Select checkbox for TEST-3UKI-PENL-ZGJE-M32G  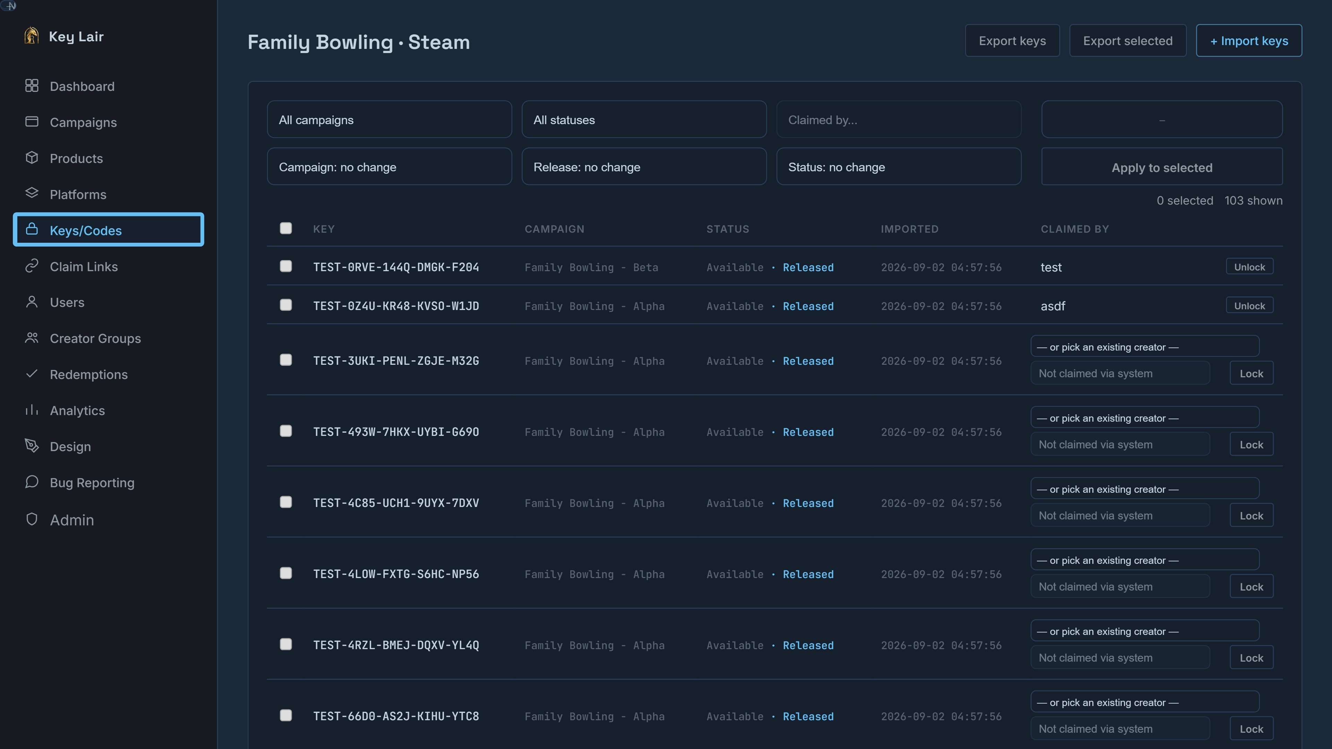[285, 360]
